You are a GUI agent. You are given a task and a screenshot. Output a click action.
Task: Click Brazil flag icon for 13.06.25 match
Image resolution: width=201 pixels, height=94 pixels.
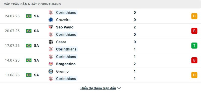pos(29,75)
